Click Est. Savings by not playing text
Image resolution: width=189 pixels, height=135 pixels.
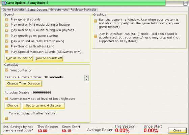[x=18, y=129]
